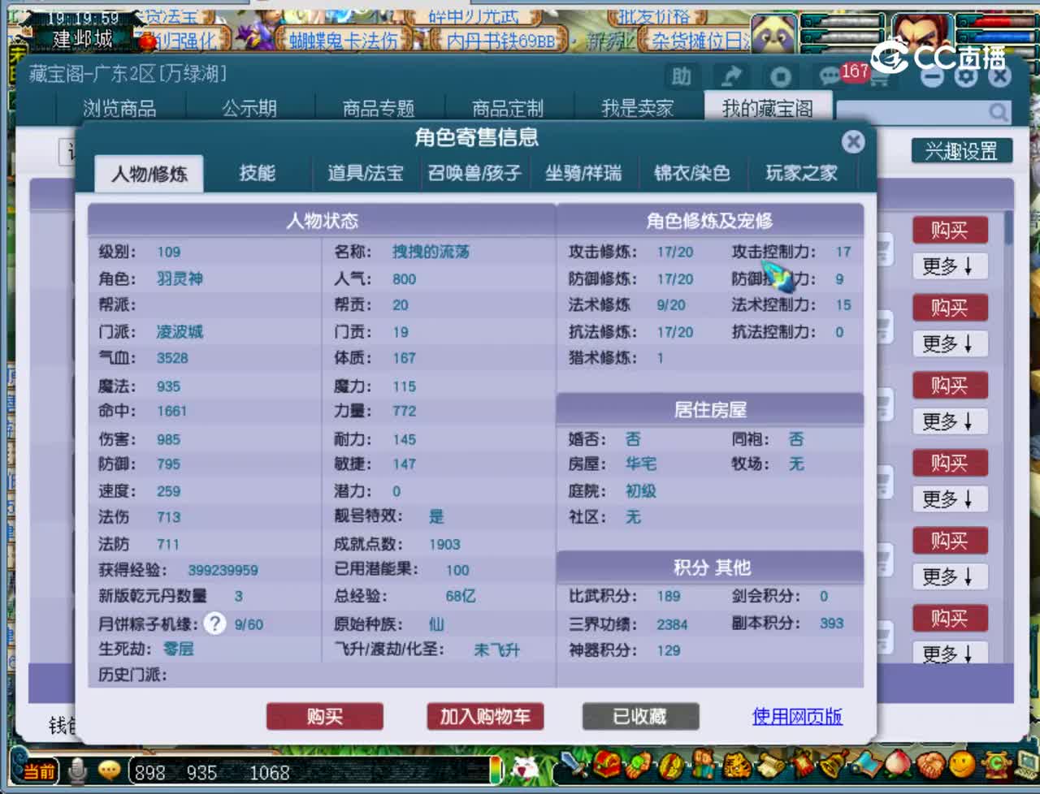Click the peach icon in bottom toolbar
Image resolution: width=1040 pixels, height=794 pixels.
point(897,765)
